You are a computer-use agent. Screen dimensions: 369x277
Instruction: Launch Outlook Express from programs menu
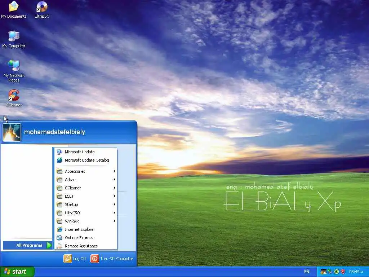tap(86, 237)
